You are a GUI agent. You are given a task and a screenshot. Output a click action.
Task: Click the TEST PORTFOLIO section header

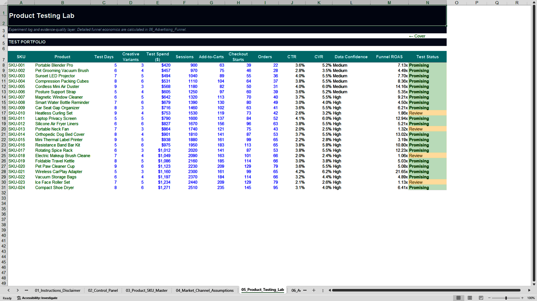227,42
